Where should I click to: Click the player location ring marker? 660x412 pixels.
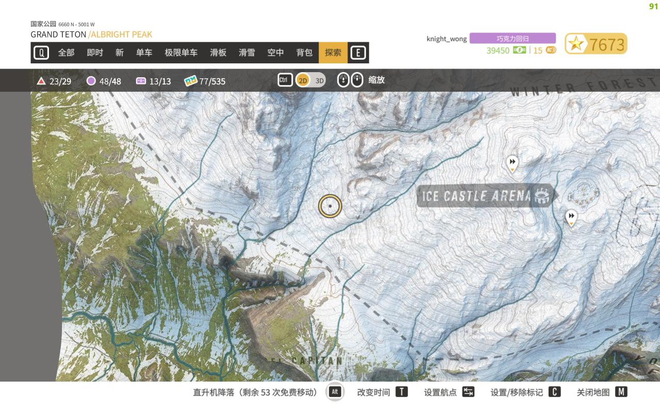[x=330, y=206]
